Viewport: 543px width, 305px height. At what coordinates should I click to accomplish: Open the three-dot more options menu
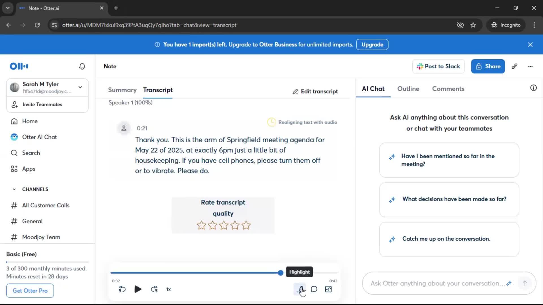pos(530,66)
